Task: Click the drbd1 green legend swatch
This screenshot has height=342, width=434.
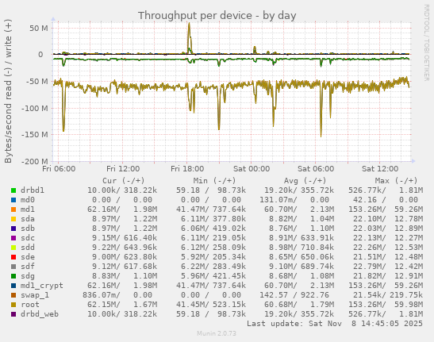Action: [13, 190]
